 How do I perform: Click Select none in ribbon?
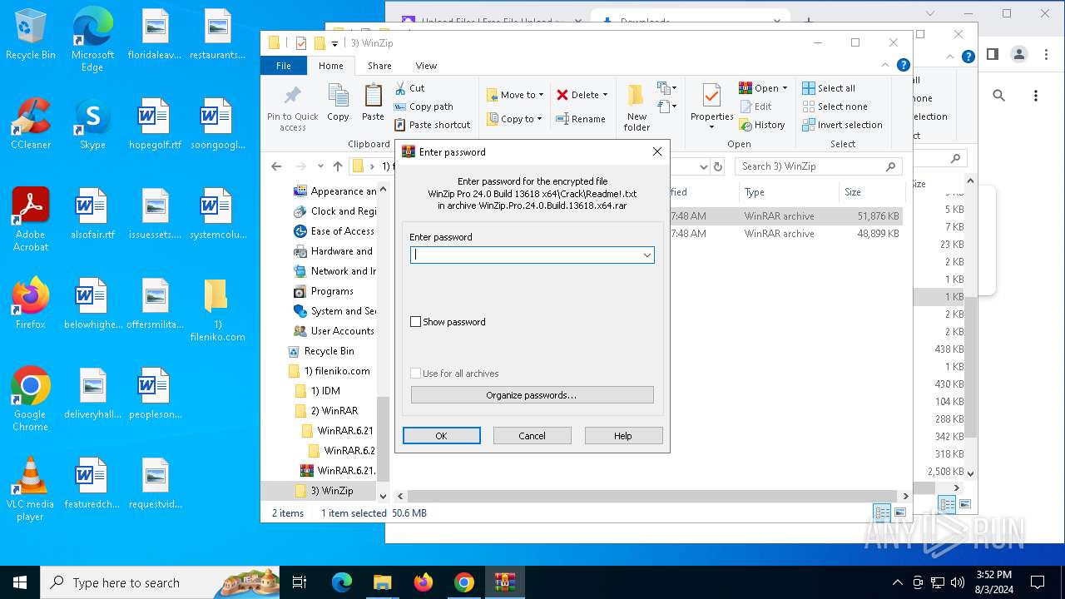click(835, 106)
